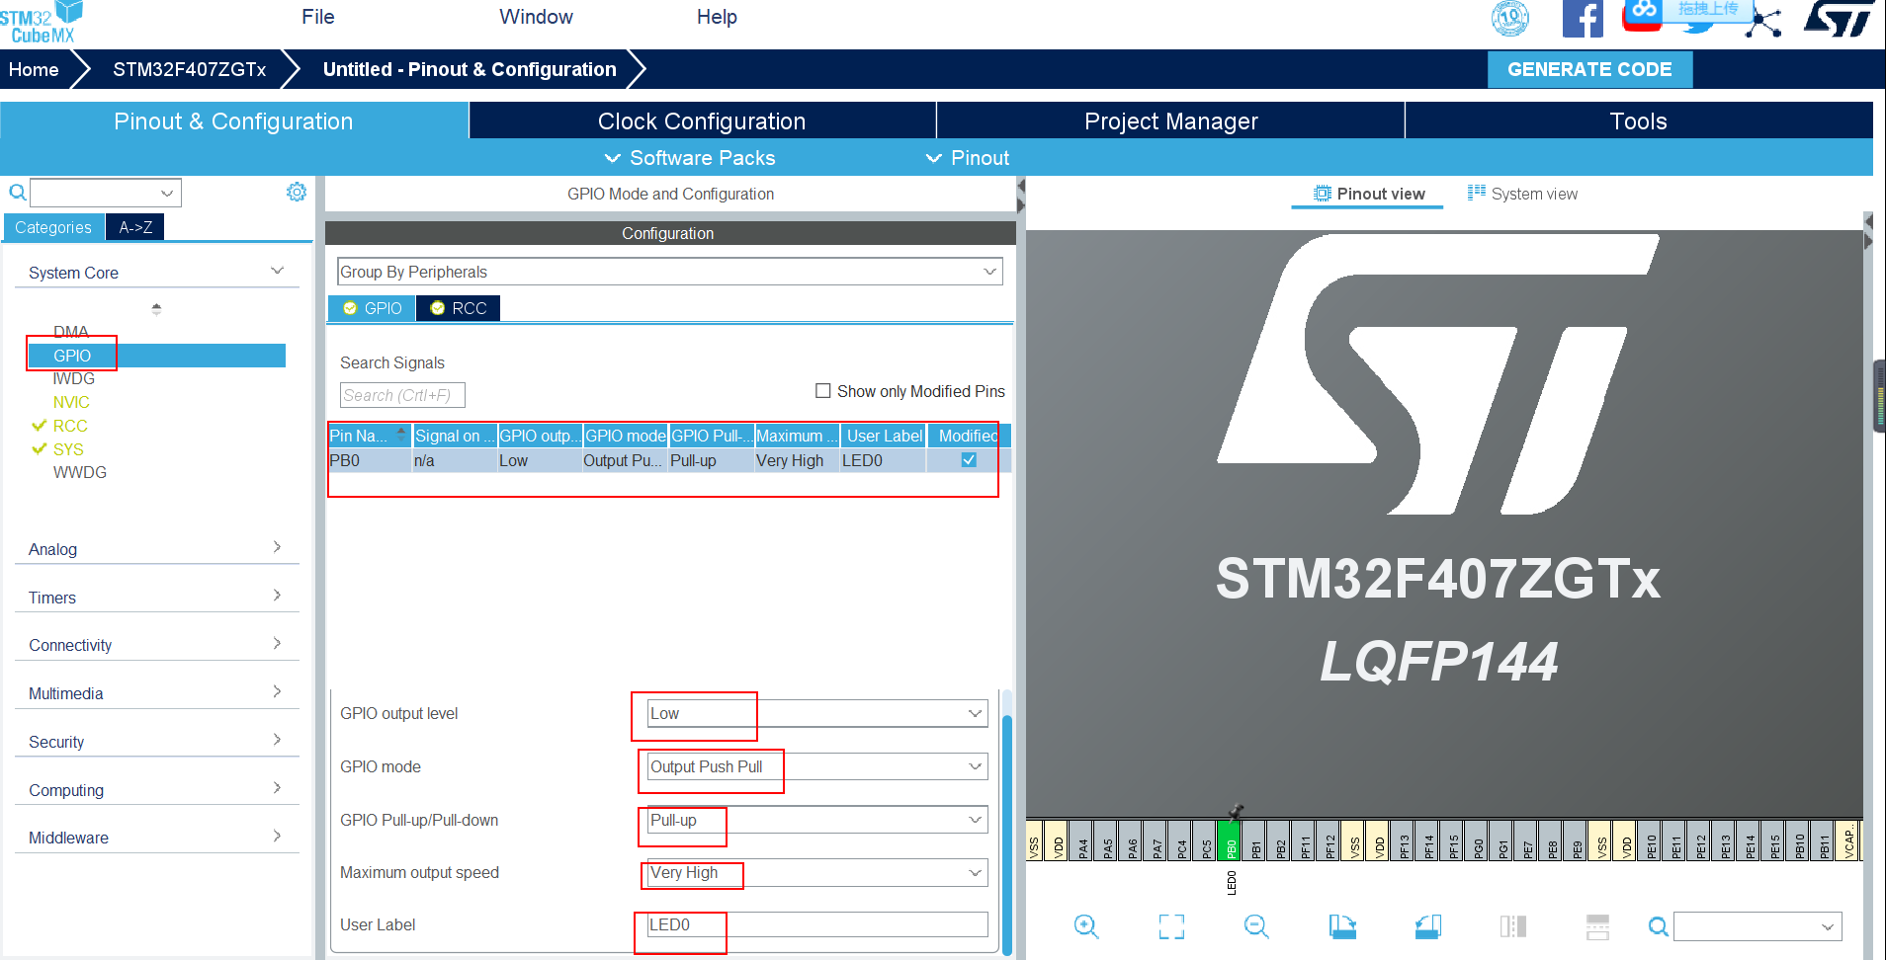Fit the pinout view to window
The width and height of the screenshot is (1886, 960).
point(1171,926)
